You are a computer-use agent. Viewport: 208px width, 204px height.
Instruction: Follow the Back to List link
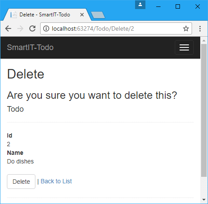pos(56,181)
